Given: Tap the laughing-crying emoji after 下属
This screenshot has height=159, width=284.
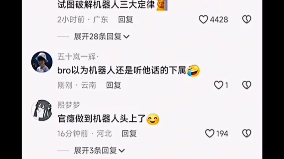Looking at the screenshot, I should pyautogui.click(x=193, y=71).
